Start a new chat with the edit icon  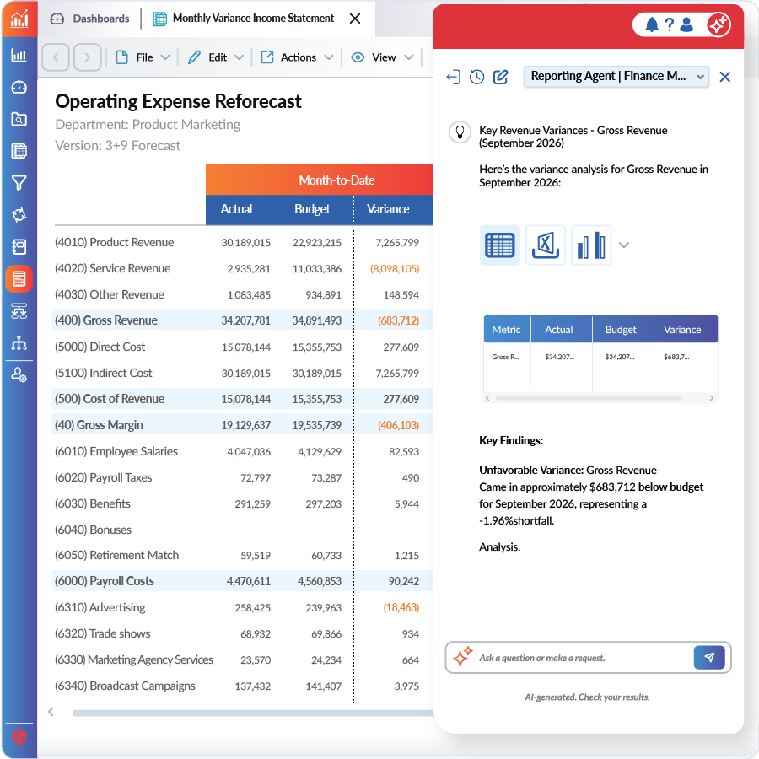point(501,77)
